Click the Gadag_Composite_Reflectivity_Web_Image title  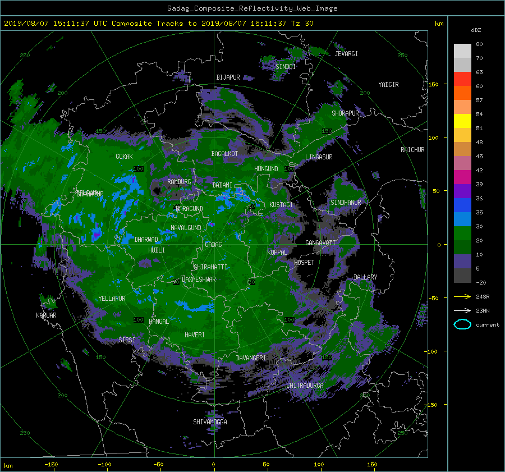coord(252,8)
